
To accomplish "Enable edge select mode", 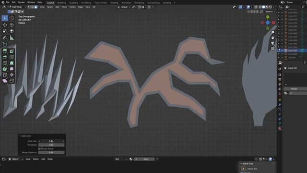I will pyautogui.click(x=33, y=7).
